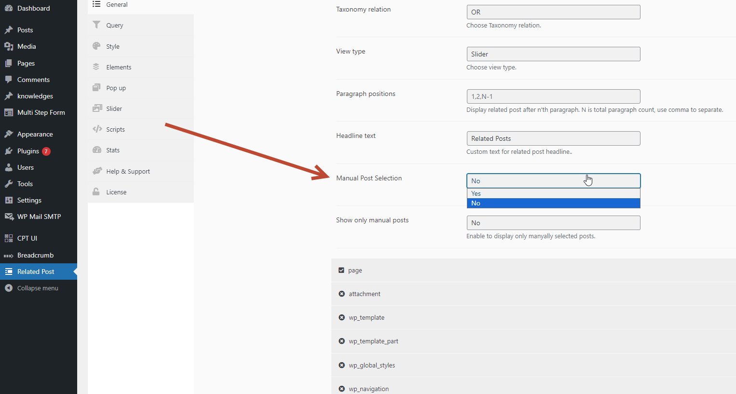The image size is (736, 394).
Task: Click the Comments bubble icon
Action: (9, 80)
